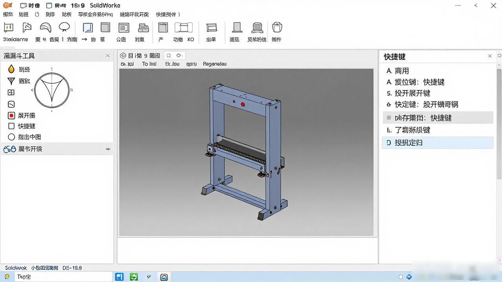Click the 出单 frame icon in the toolbar
This screenshot has height=282, width=502.
tap(211, 28)
